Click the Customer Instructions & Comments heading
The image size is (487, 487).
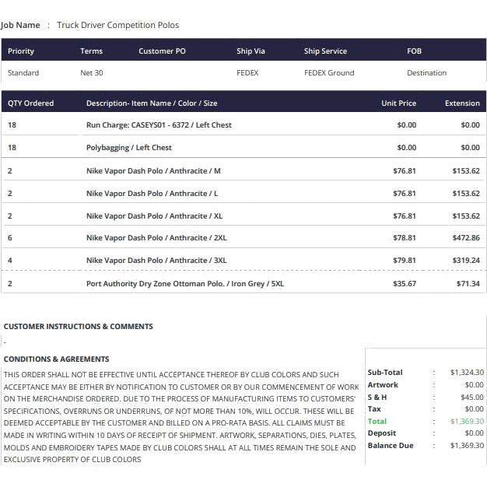pyautogui.click(x=79, y=327)
